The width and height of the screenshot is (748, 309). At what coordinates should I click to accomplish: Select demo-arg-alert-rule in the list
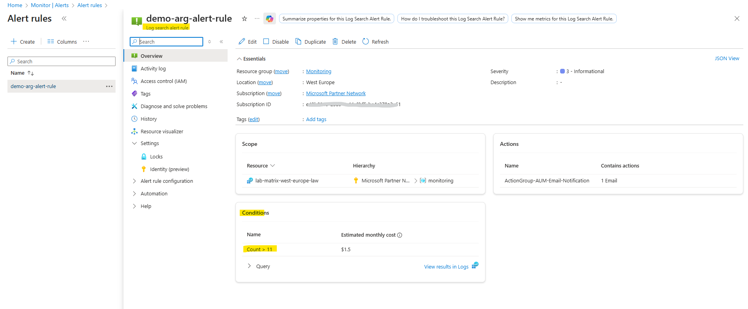tap(33, 86)
